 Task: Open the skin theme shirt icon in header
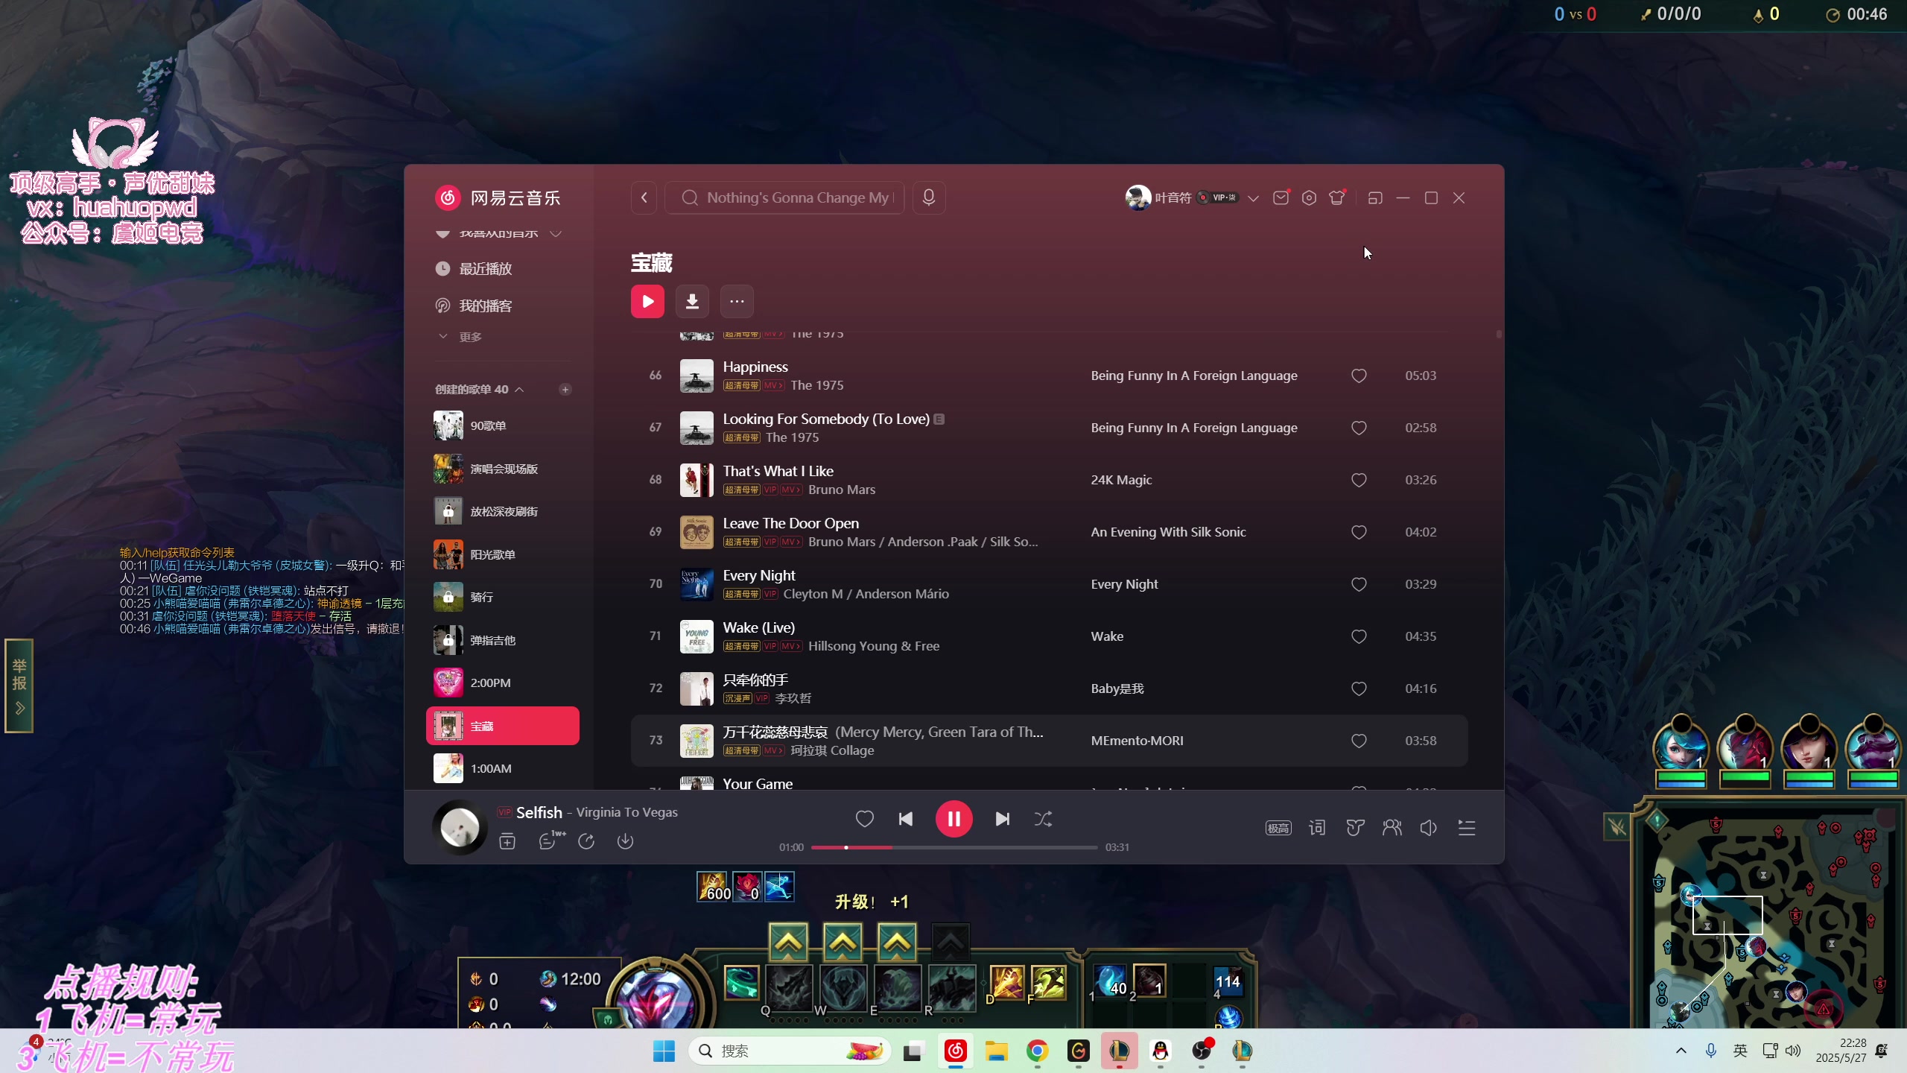pyautogui.click(x=1337, y=197)
